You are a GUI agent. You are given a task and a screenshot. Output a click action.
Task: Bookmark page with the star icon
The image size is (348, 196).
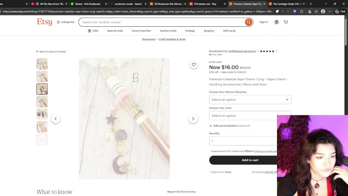288,11
